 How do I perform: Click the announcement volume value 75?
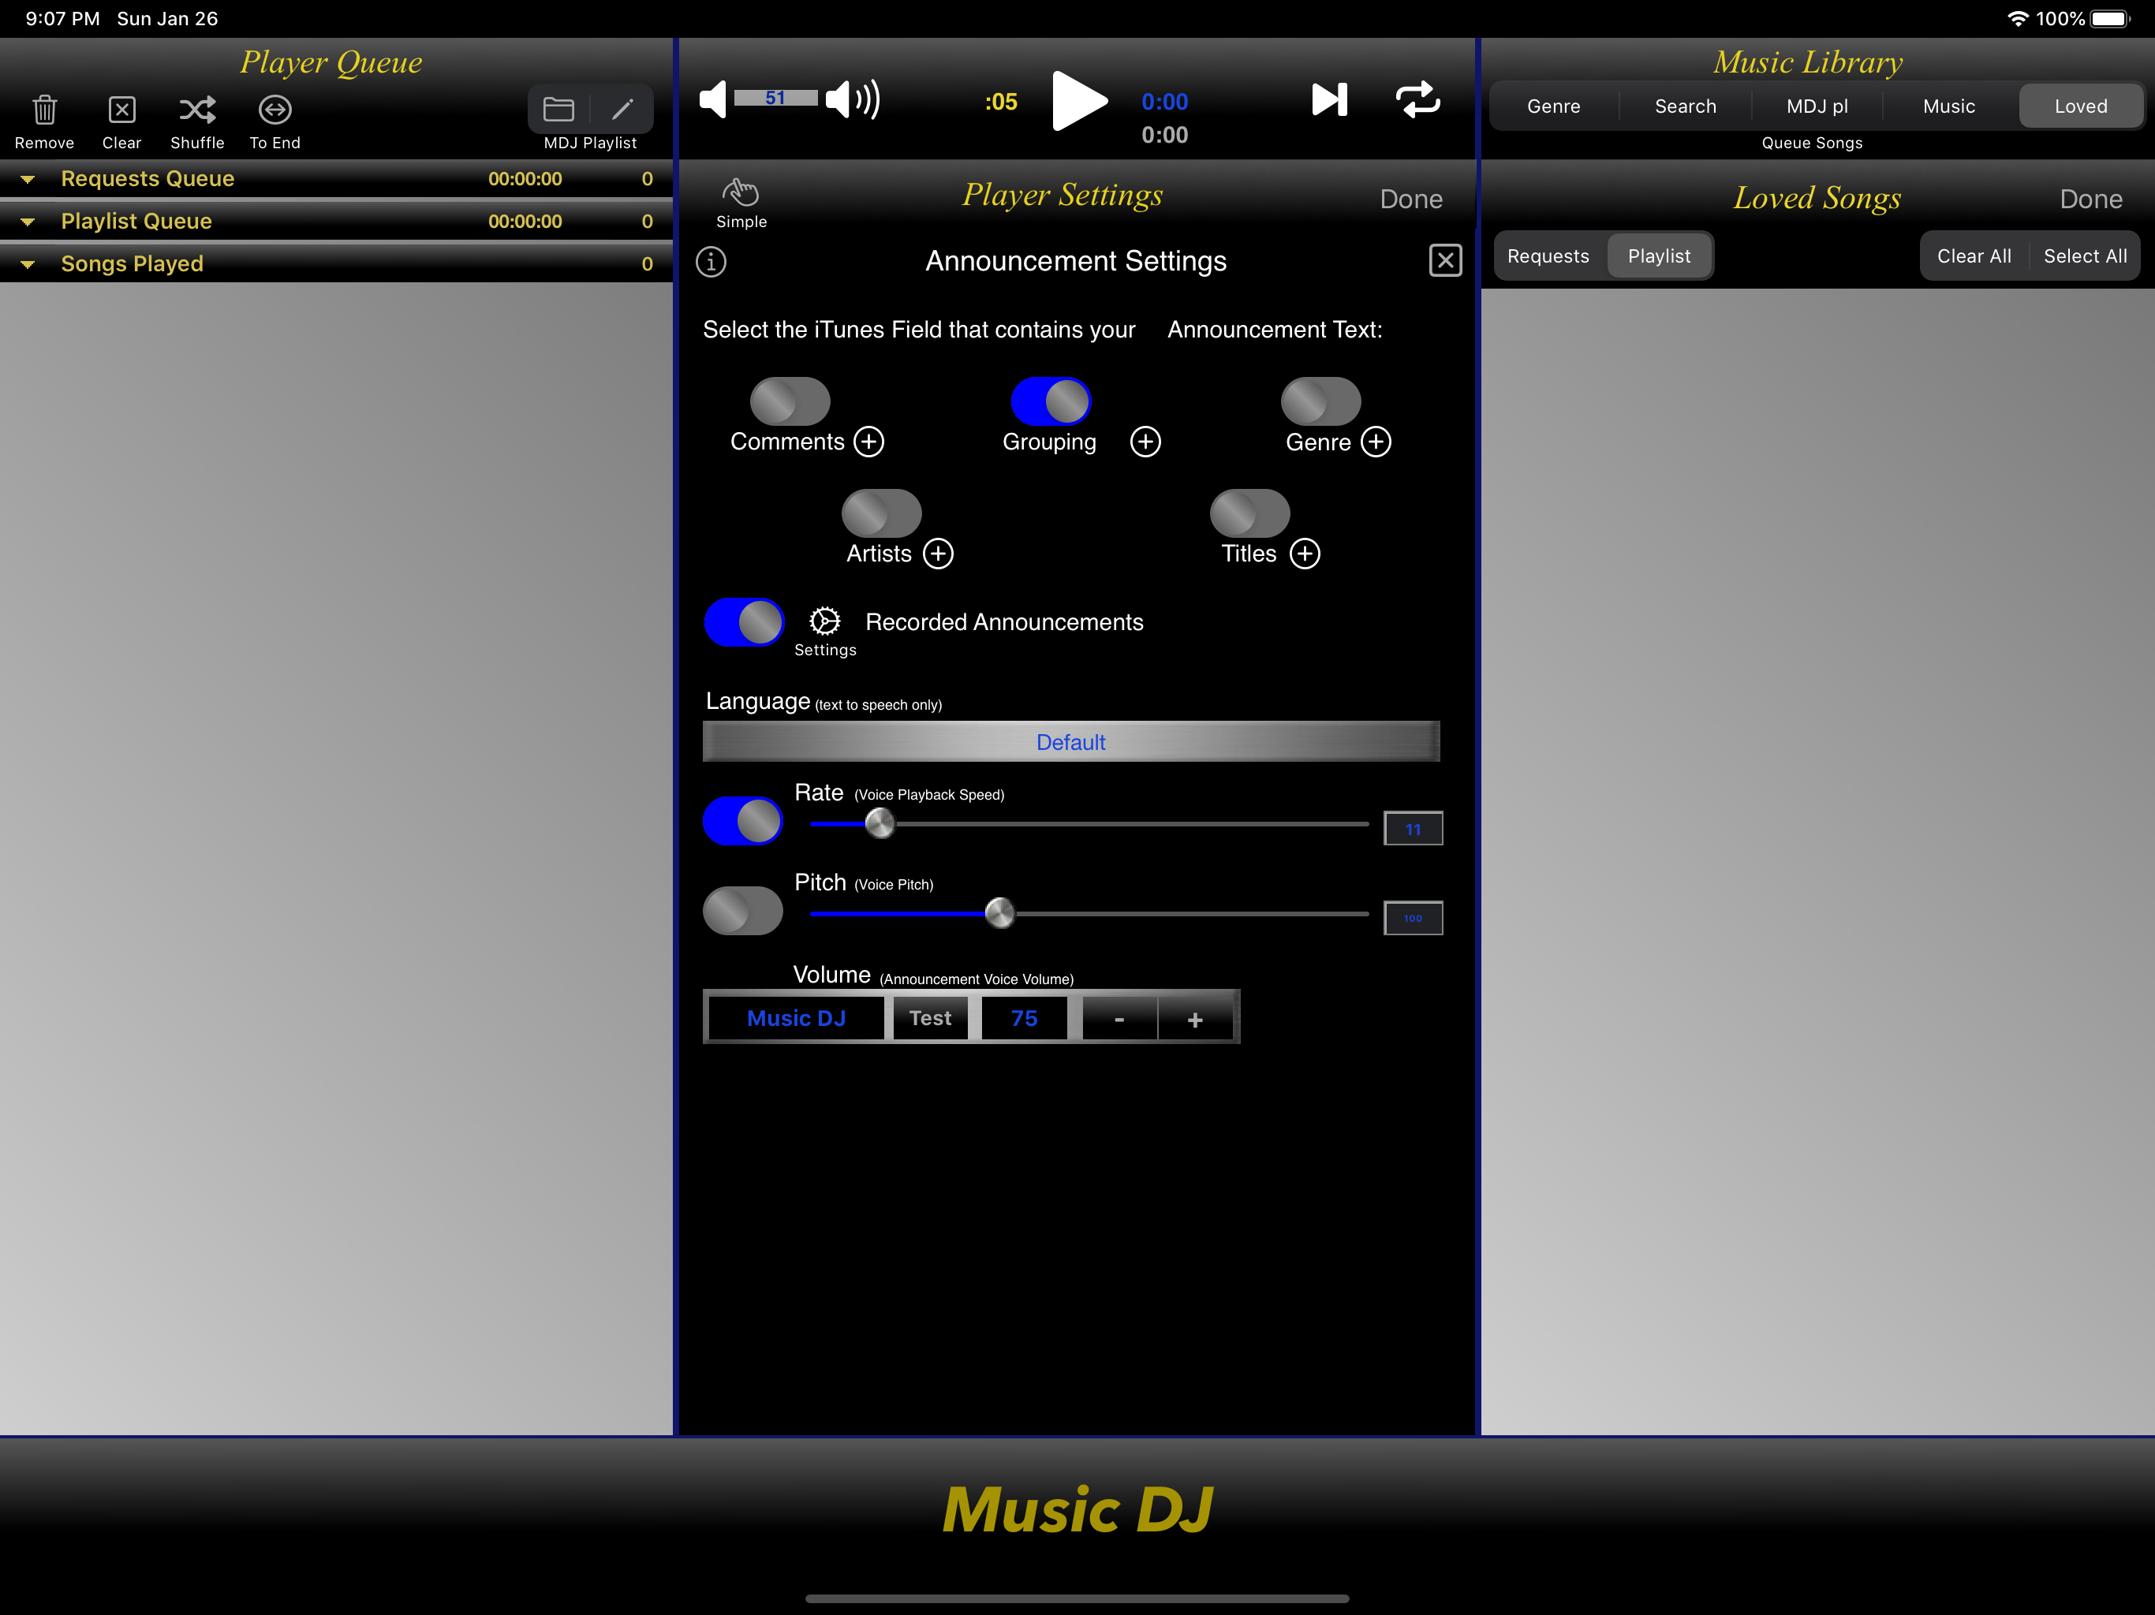[x=1024, y=1019]
